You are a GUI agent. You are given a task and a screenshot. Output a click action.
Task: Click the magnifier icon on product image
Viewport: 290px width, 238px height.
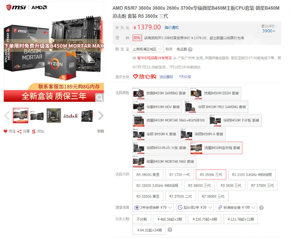tap(99, 98)
